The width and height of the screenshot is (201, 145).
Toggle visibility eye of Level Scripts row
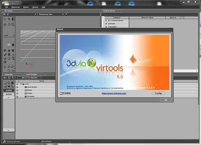click(17, 87)
